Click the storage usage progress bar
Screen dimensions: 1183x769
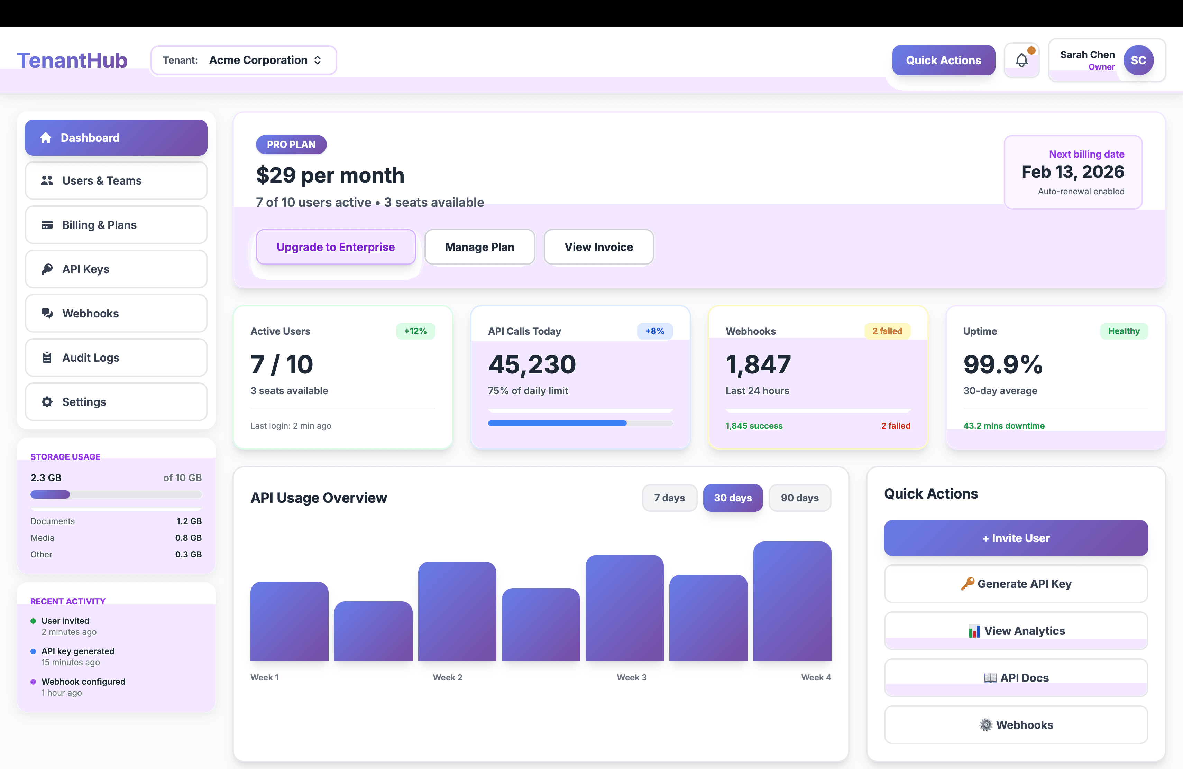pyautogui.click(x=116, y=494)
